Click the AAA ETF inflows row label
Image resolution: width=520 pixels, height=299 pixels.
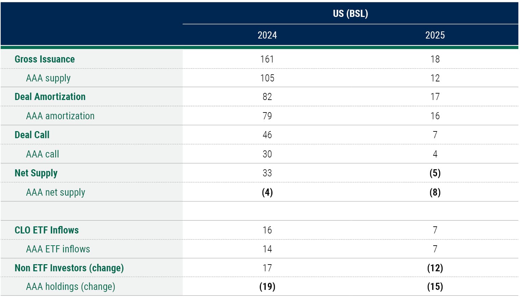click(x=58, y=249)
